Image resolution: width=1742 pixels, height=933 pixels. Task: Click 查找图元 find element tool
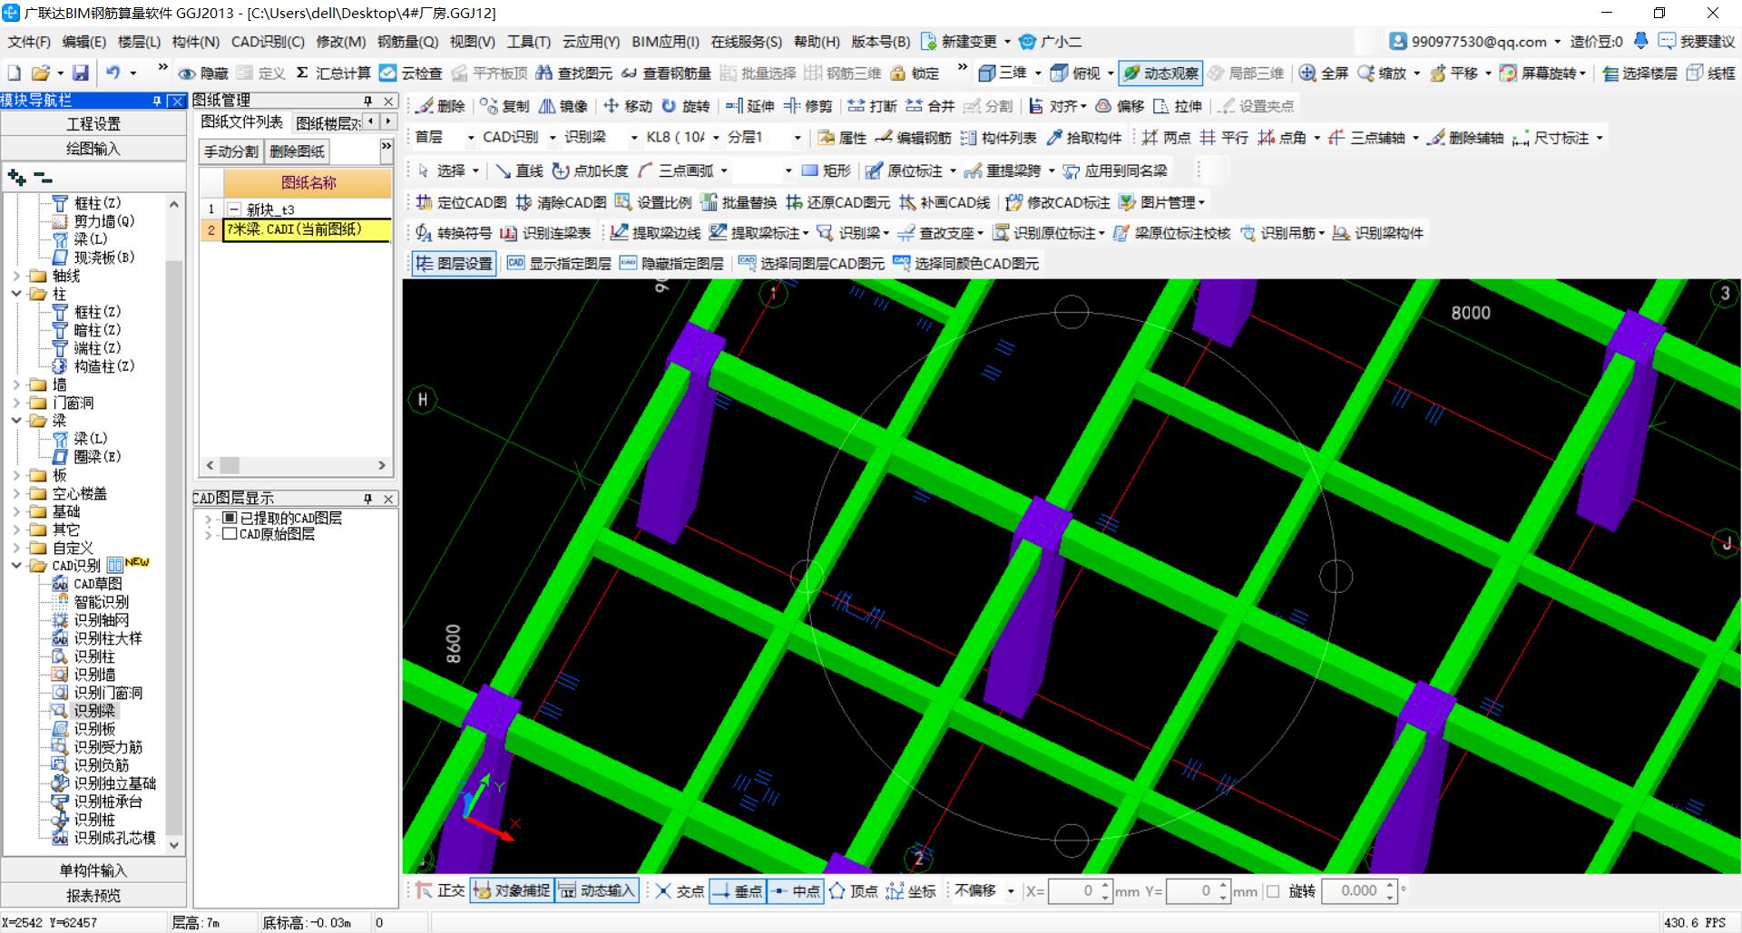tap(573, 73)
